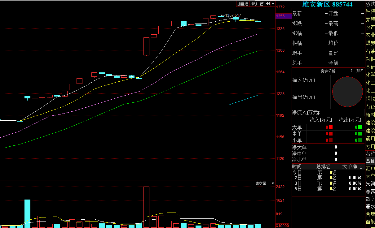Viewport: 375px width, 228px height.
Task: Select the 3日 row in ranking table
Action: click(x=328, y=183)
